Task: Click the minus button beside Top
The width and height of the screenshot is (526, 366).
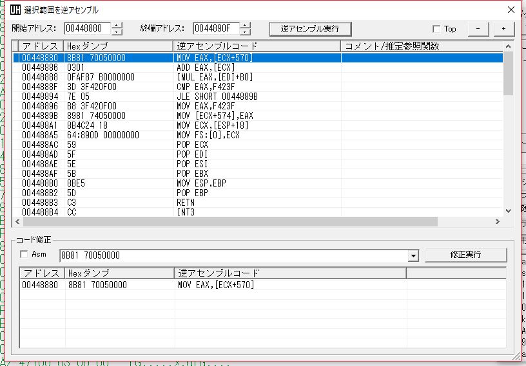Action: point(478,29)
